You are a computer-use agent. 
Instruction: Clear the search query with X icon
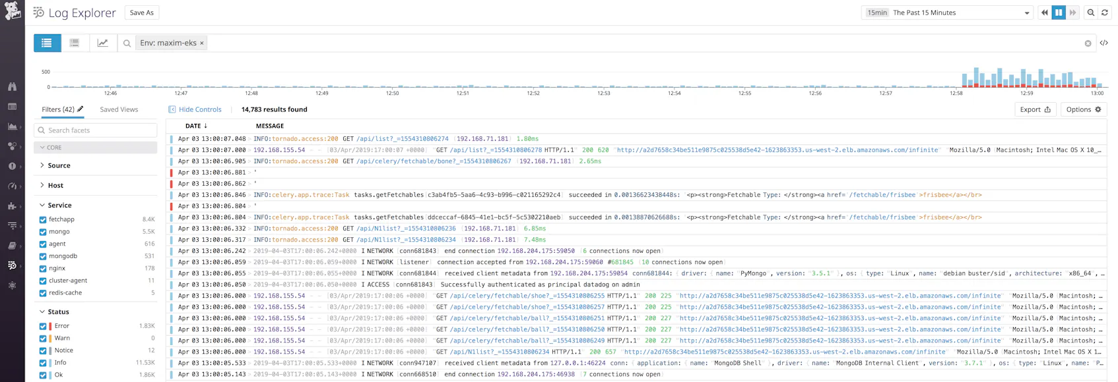(x=1088, y=43)
